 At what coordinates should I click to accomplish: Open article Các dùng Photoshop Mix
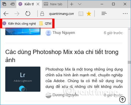[62, 56]
